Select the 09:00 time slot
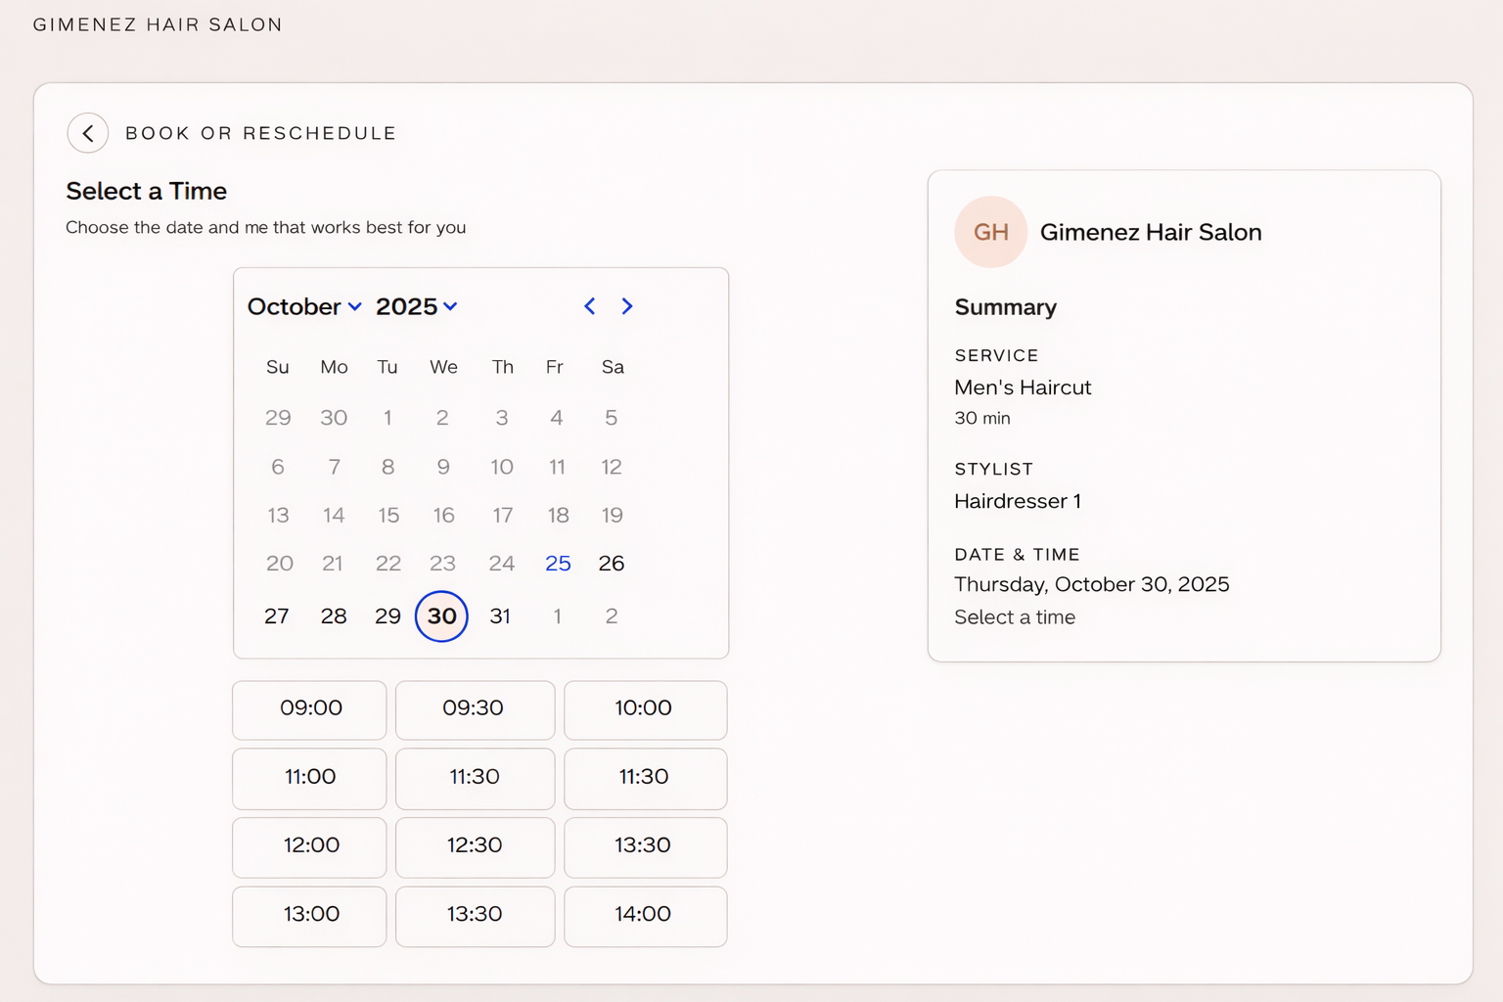The height and width of the screenshot is (1002, 1503). click(x=309, y=709)
